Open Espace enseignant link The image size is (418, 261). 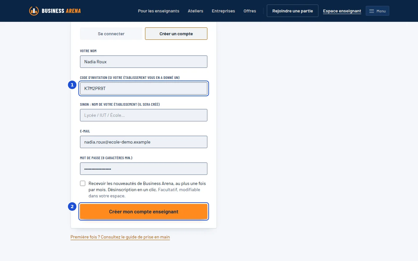point(342,11)
